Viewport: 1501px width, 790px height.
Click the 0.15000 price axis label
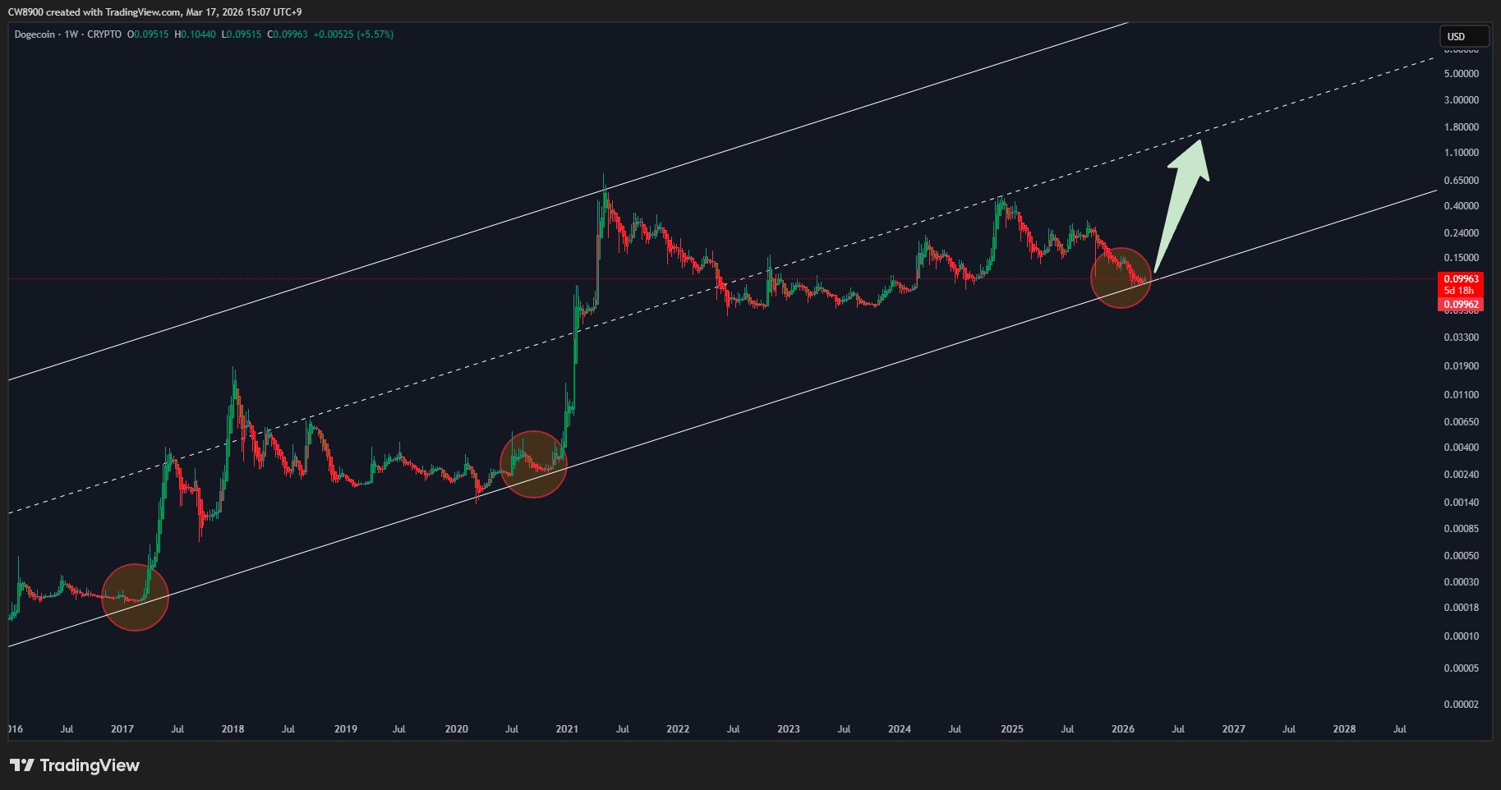coord(1462,259)
